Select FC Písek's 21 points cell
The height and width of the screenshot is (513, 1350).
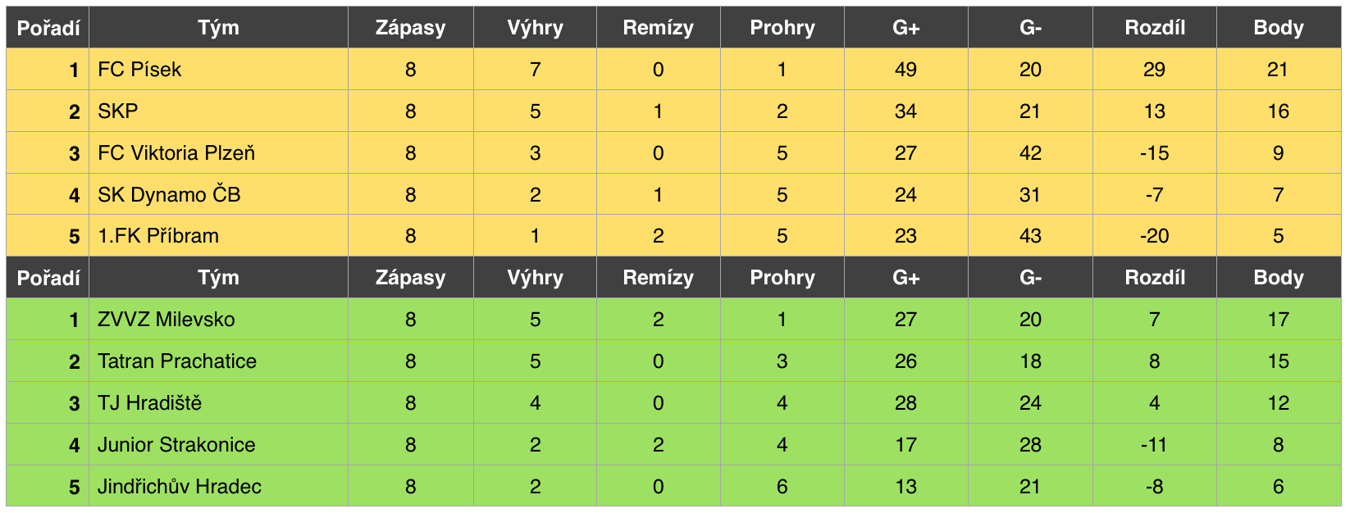click(x=1279, y=70)
